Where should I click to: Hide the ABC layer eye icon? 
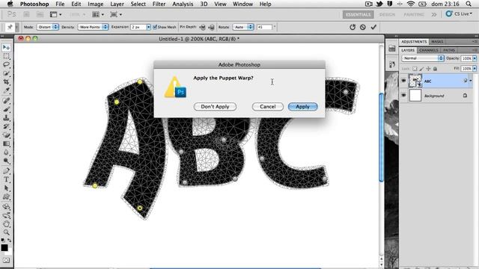coord(403,81)
